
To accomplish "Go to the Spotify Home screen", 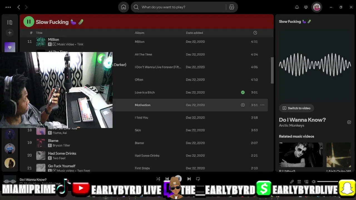I will 123,7.
